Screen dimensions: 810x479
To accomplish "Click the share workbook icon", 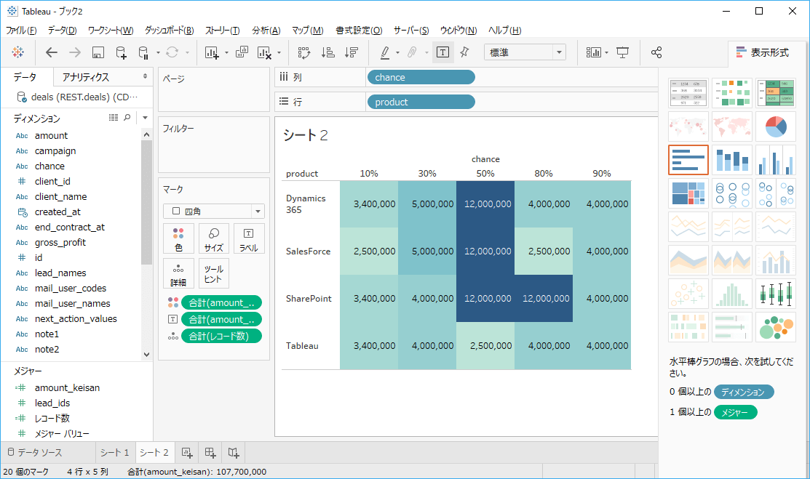I will (x=656, y=52).
